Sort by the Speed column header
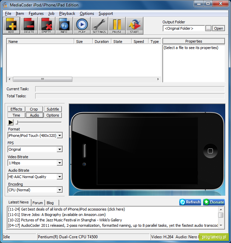This screenshot has width=231, height=243. point(140,42)
